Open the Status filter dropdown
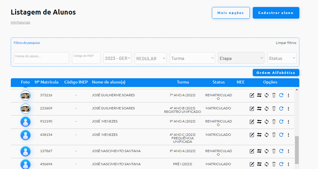The width and height of the screenshot is (318, 169). click(x=282, y=58)
